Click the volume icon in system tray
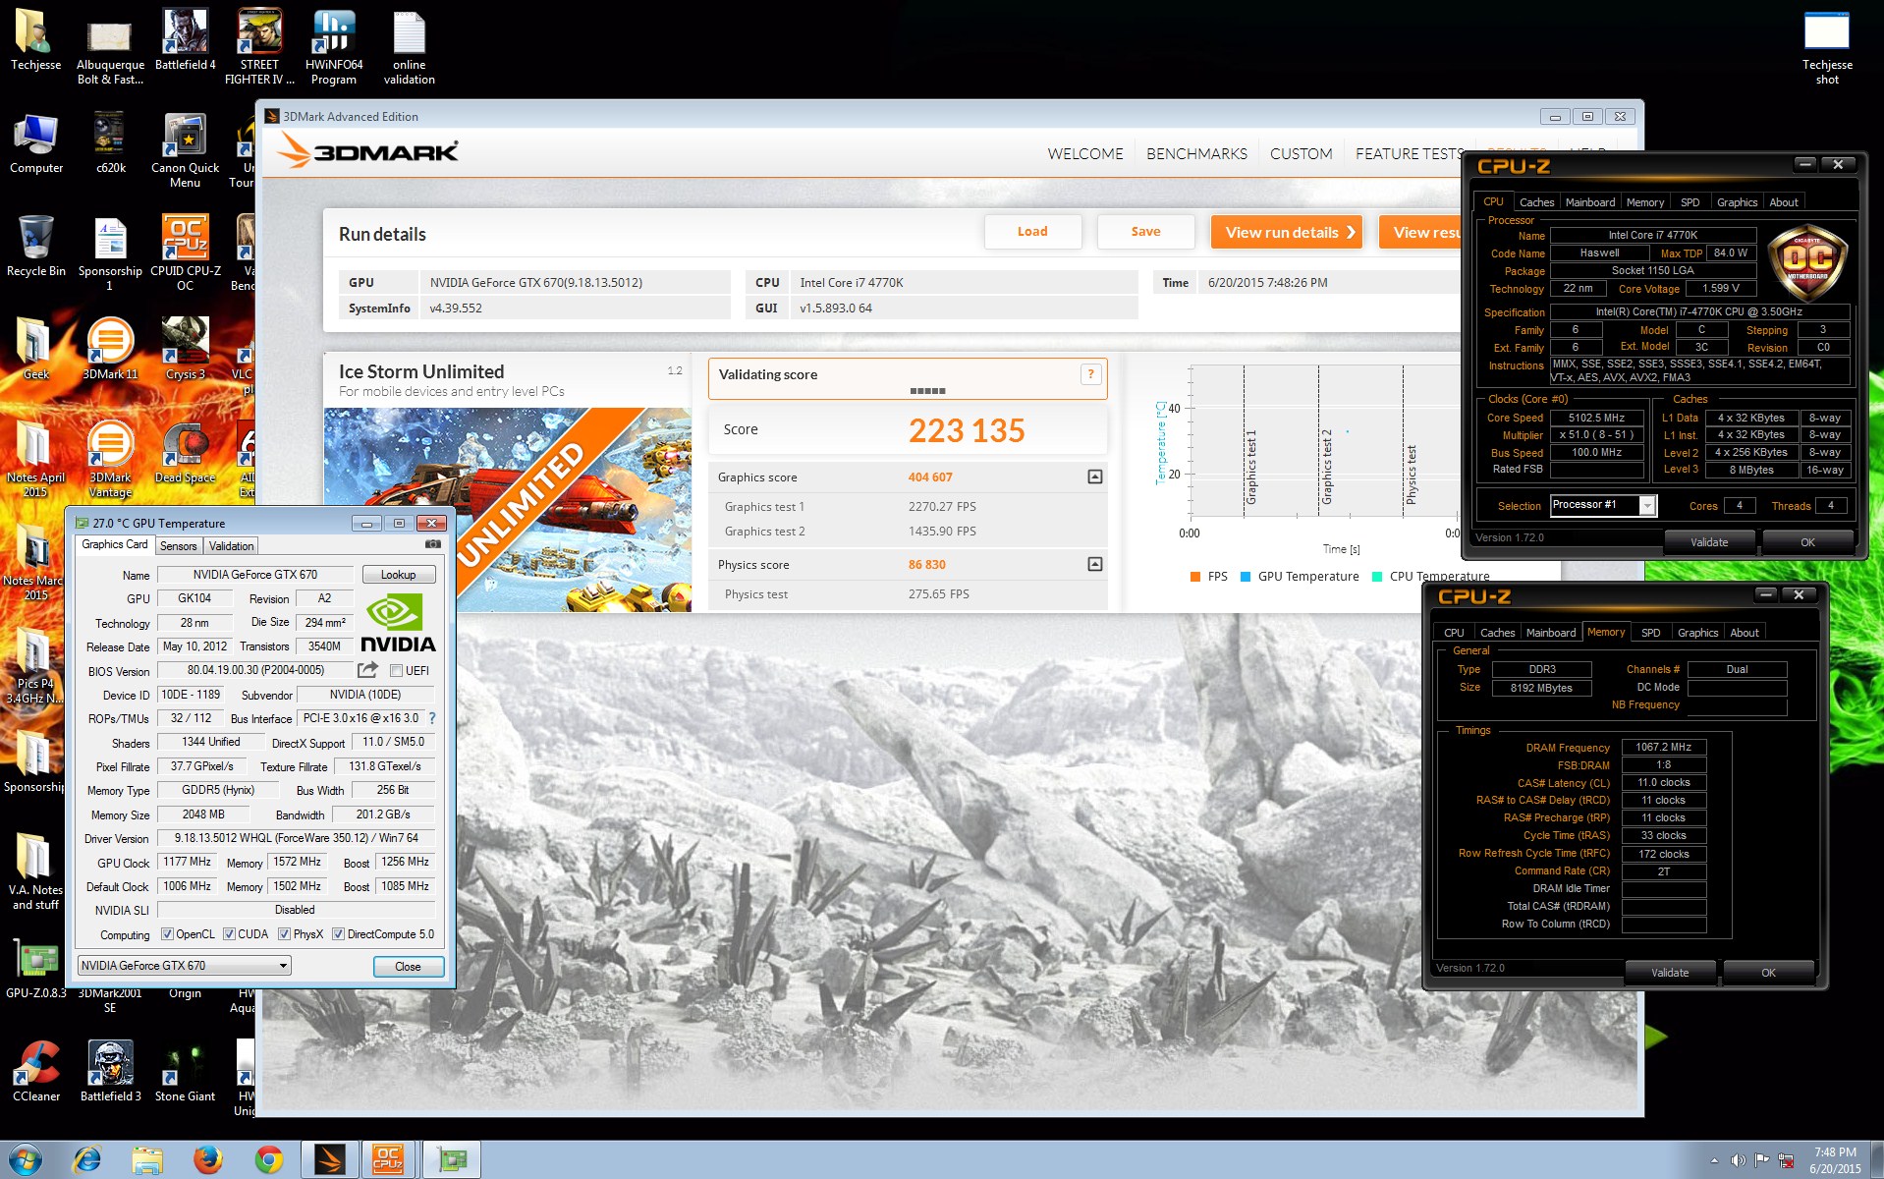1884x1179 pixels. pos(1738,1160)
